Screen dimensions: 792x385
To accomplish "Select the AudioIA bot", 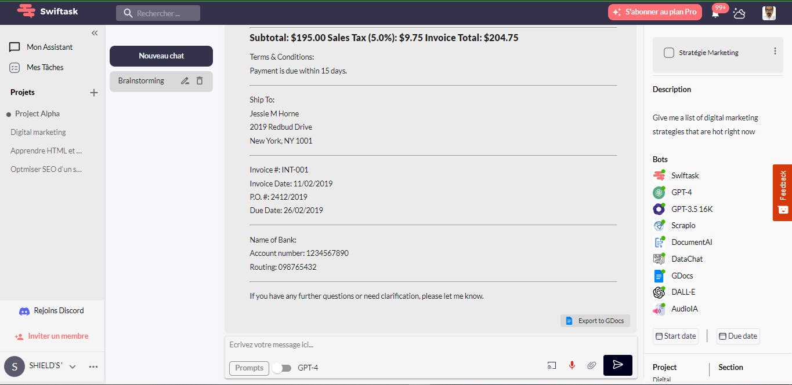I will (675, 309).
